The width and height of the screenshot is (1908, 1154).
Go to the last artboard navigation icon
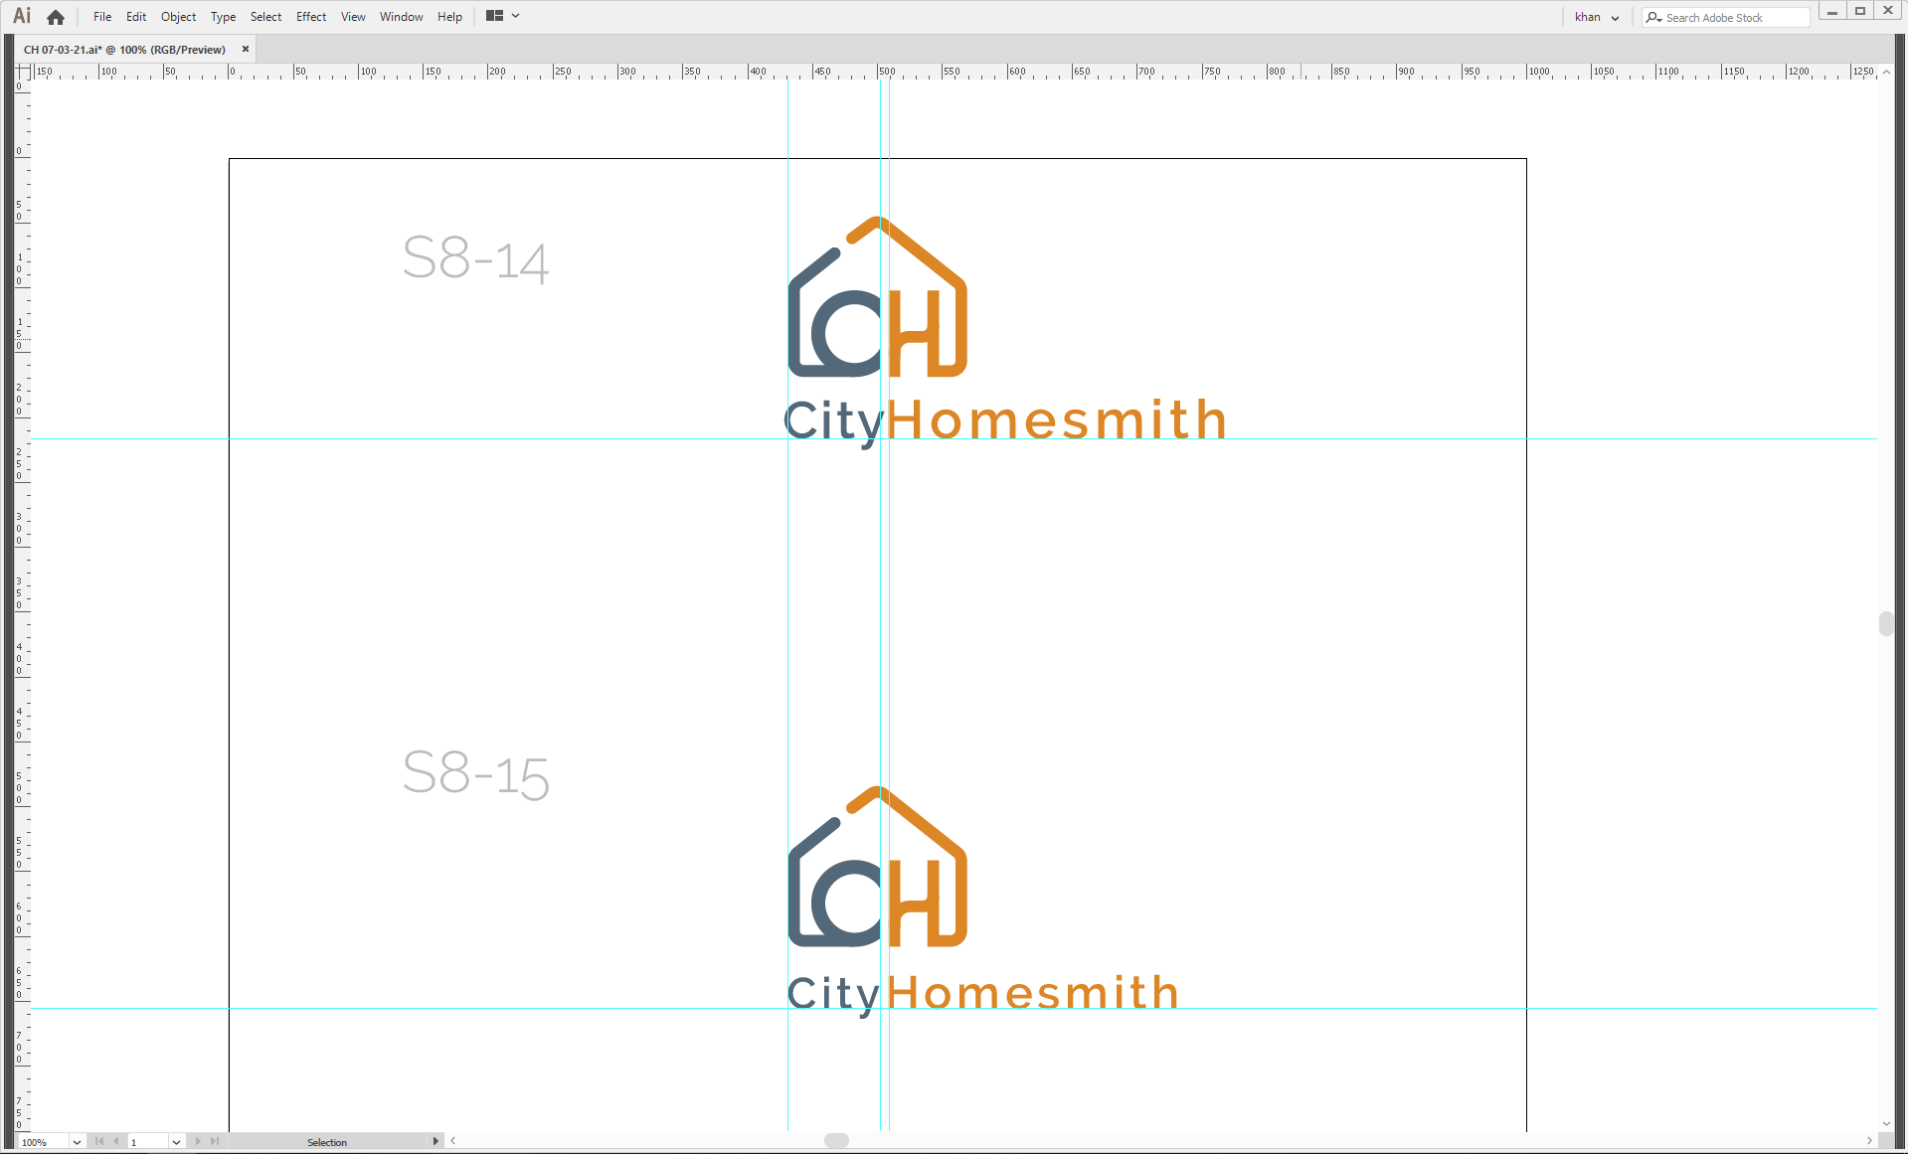214,1141
